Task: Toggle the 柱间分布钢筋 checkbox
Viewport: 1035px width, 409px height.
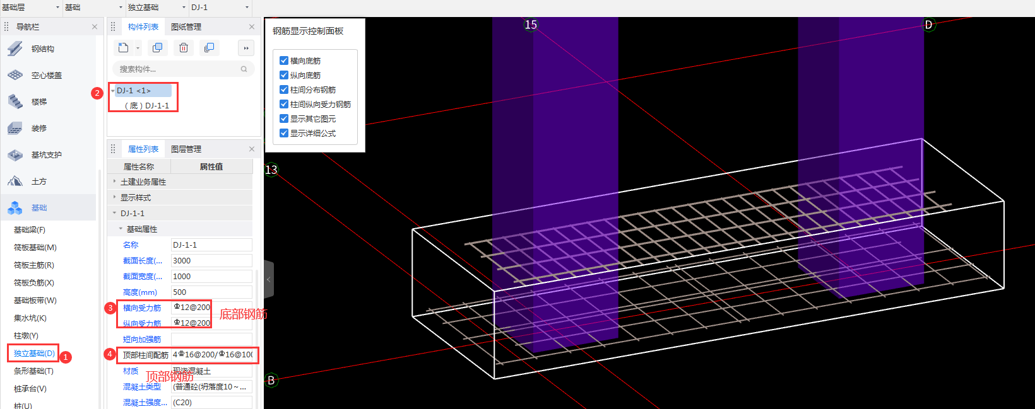Action: click(x=284, y=89)
